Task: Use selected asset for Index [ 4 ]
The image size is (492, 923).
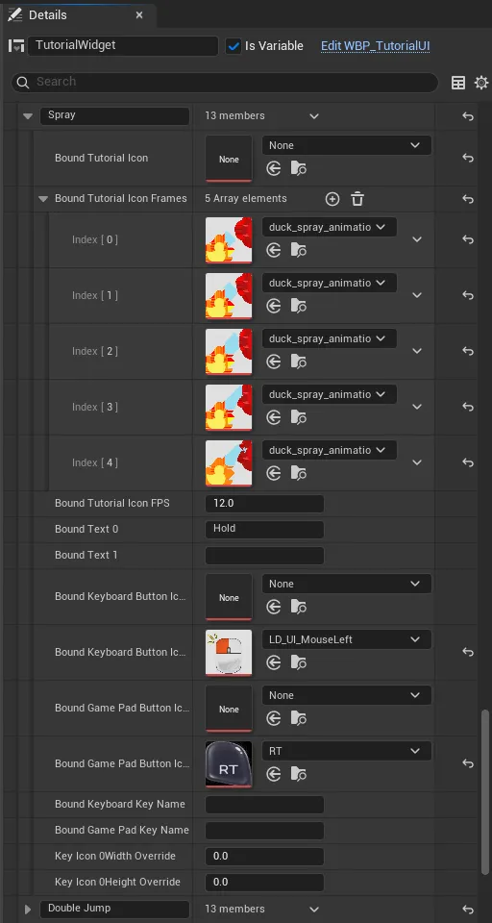Action: pyautogui.click(x=274, y=473)
